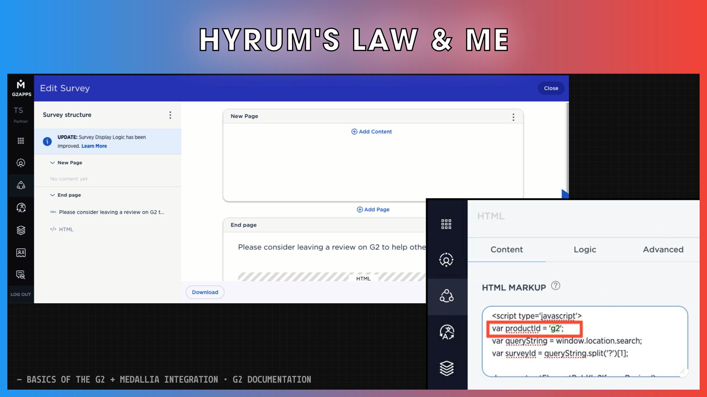Click the large layers icon in zoomed sidebar
The image size is (707, 397).
pyautogui.click(x=446, y=368)
